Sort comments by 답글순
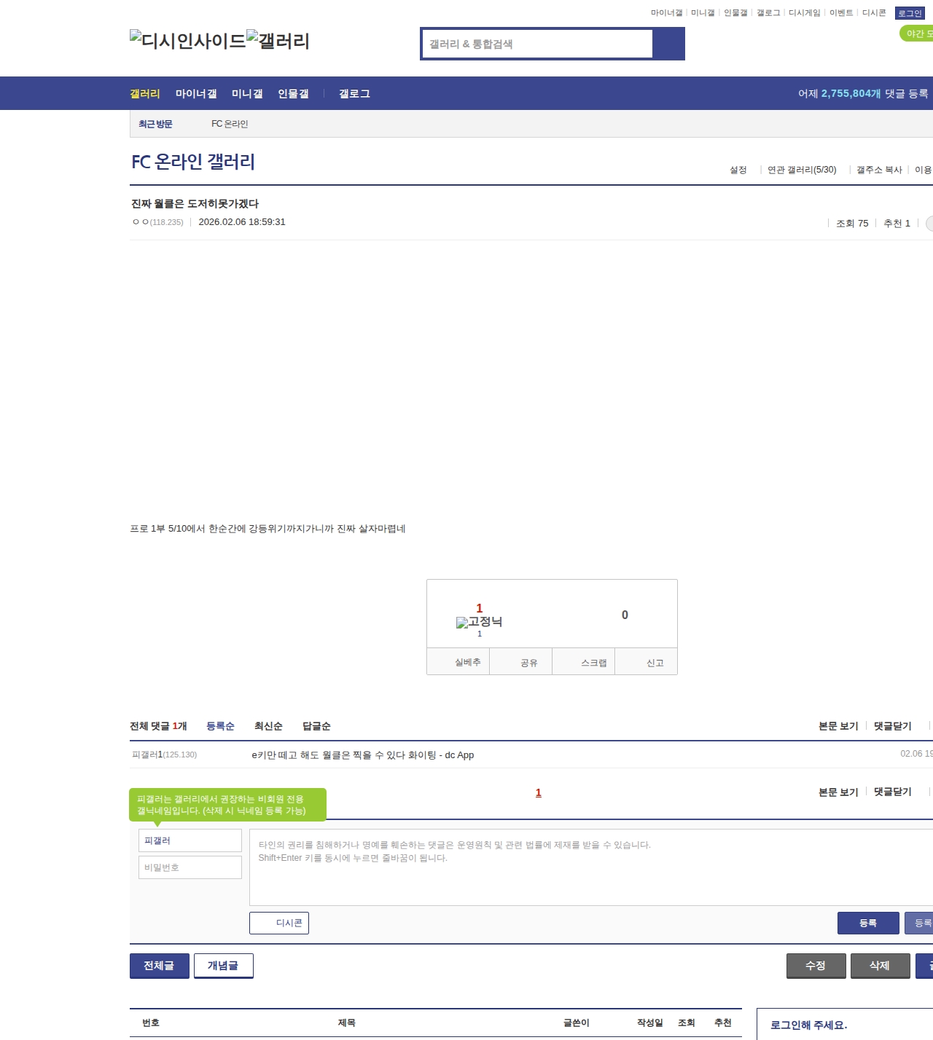This screenshot has height=1040, width=933. point(316,726)
